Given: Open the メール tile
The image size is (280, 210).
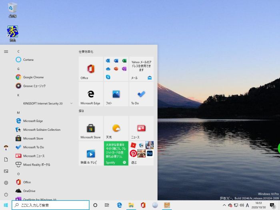Looking at the screenshot, I should [141, 69].
